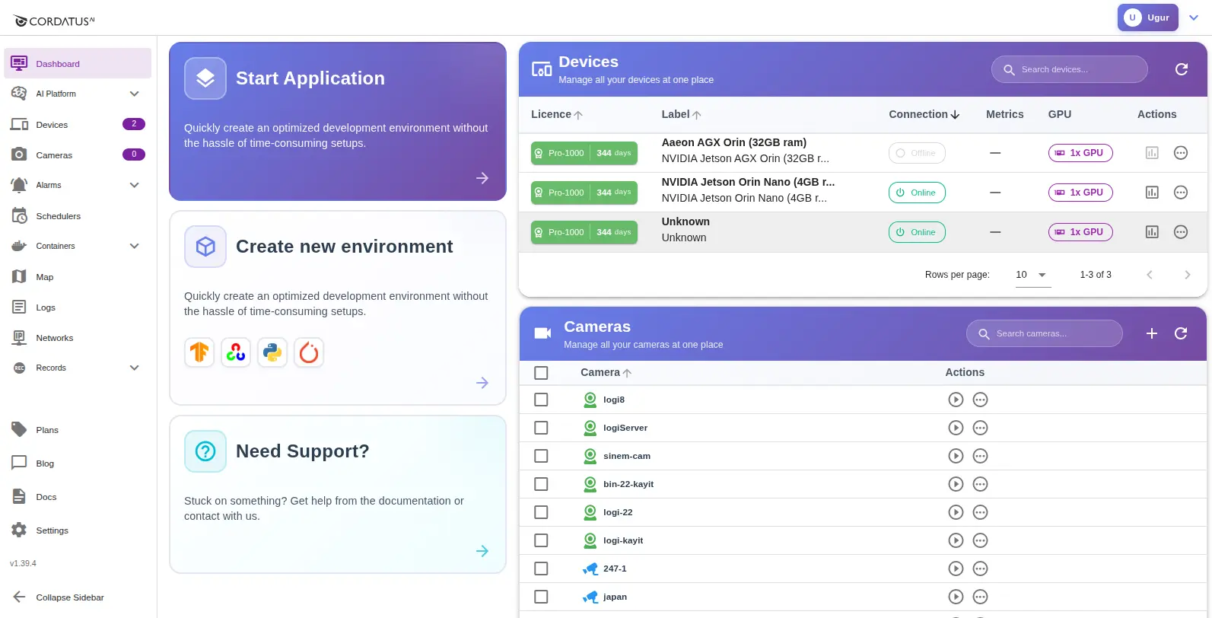The width and height of the screenshot is (1212, 618).
Task: Add a new camera with plus icon
Action: (x=1152, y=333)
